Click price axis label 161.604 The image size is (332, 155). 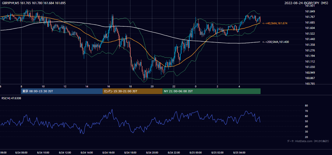pos(310,28)
